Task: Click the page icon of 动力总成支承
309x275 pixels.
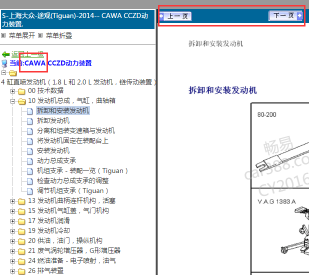Action: (x=30, y=161)
